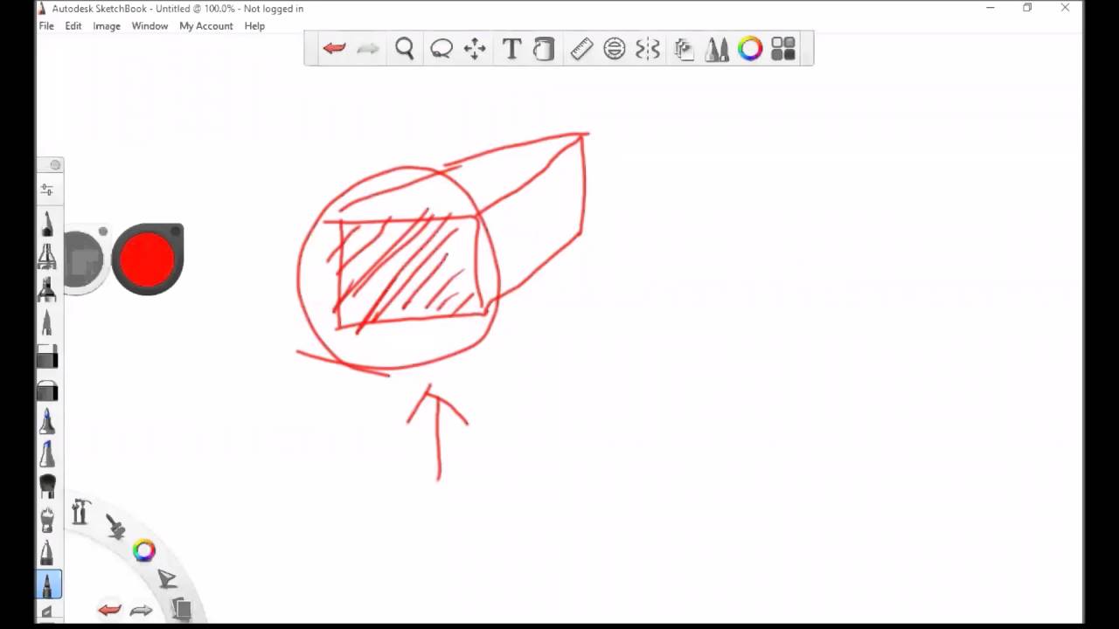Open the Help menu
Viewport: 1119px width, 629px height.
(254, 26)
